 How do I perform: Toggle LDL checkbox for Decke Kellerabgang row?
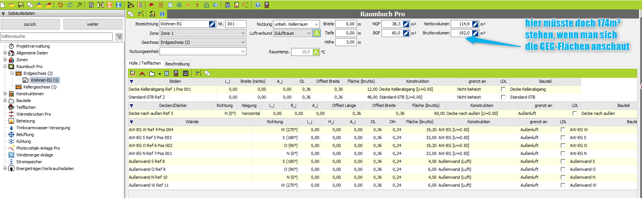point(503,90)
